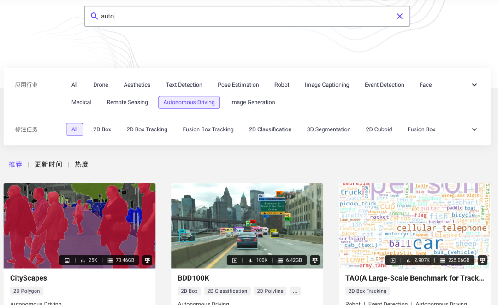Click the license scale icon on BDD100K

[x=315, y=260]
